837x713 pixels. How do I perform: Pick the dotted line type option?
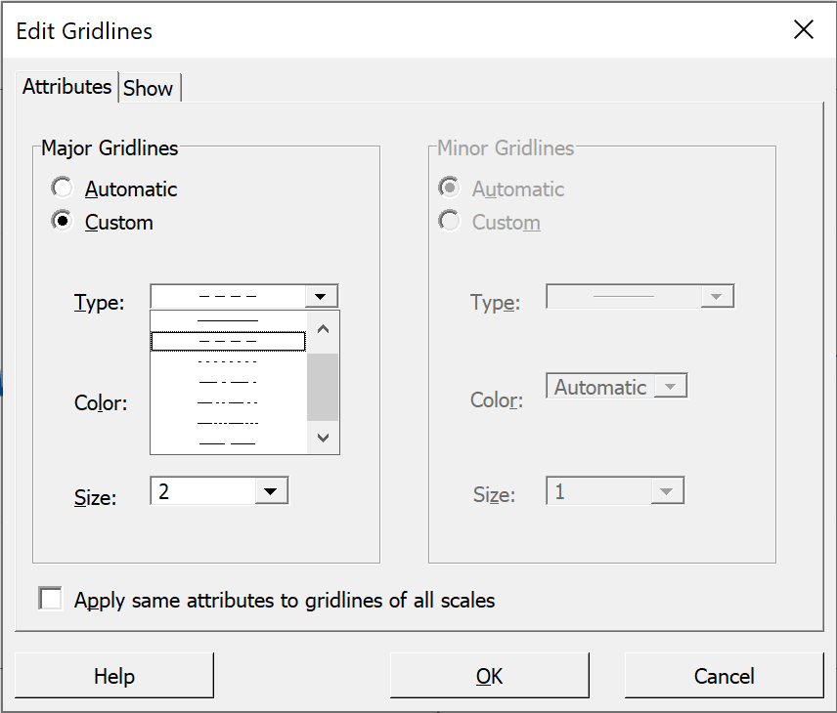(x=228, y=362)
